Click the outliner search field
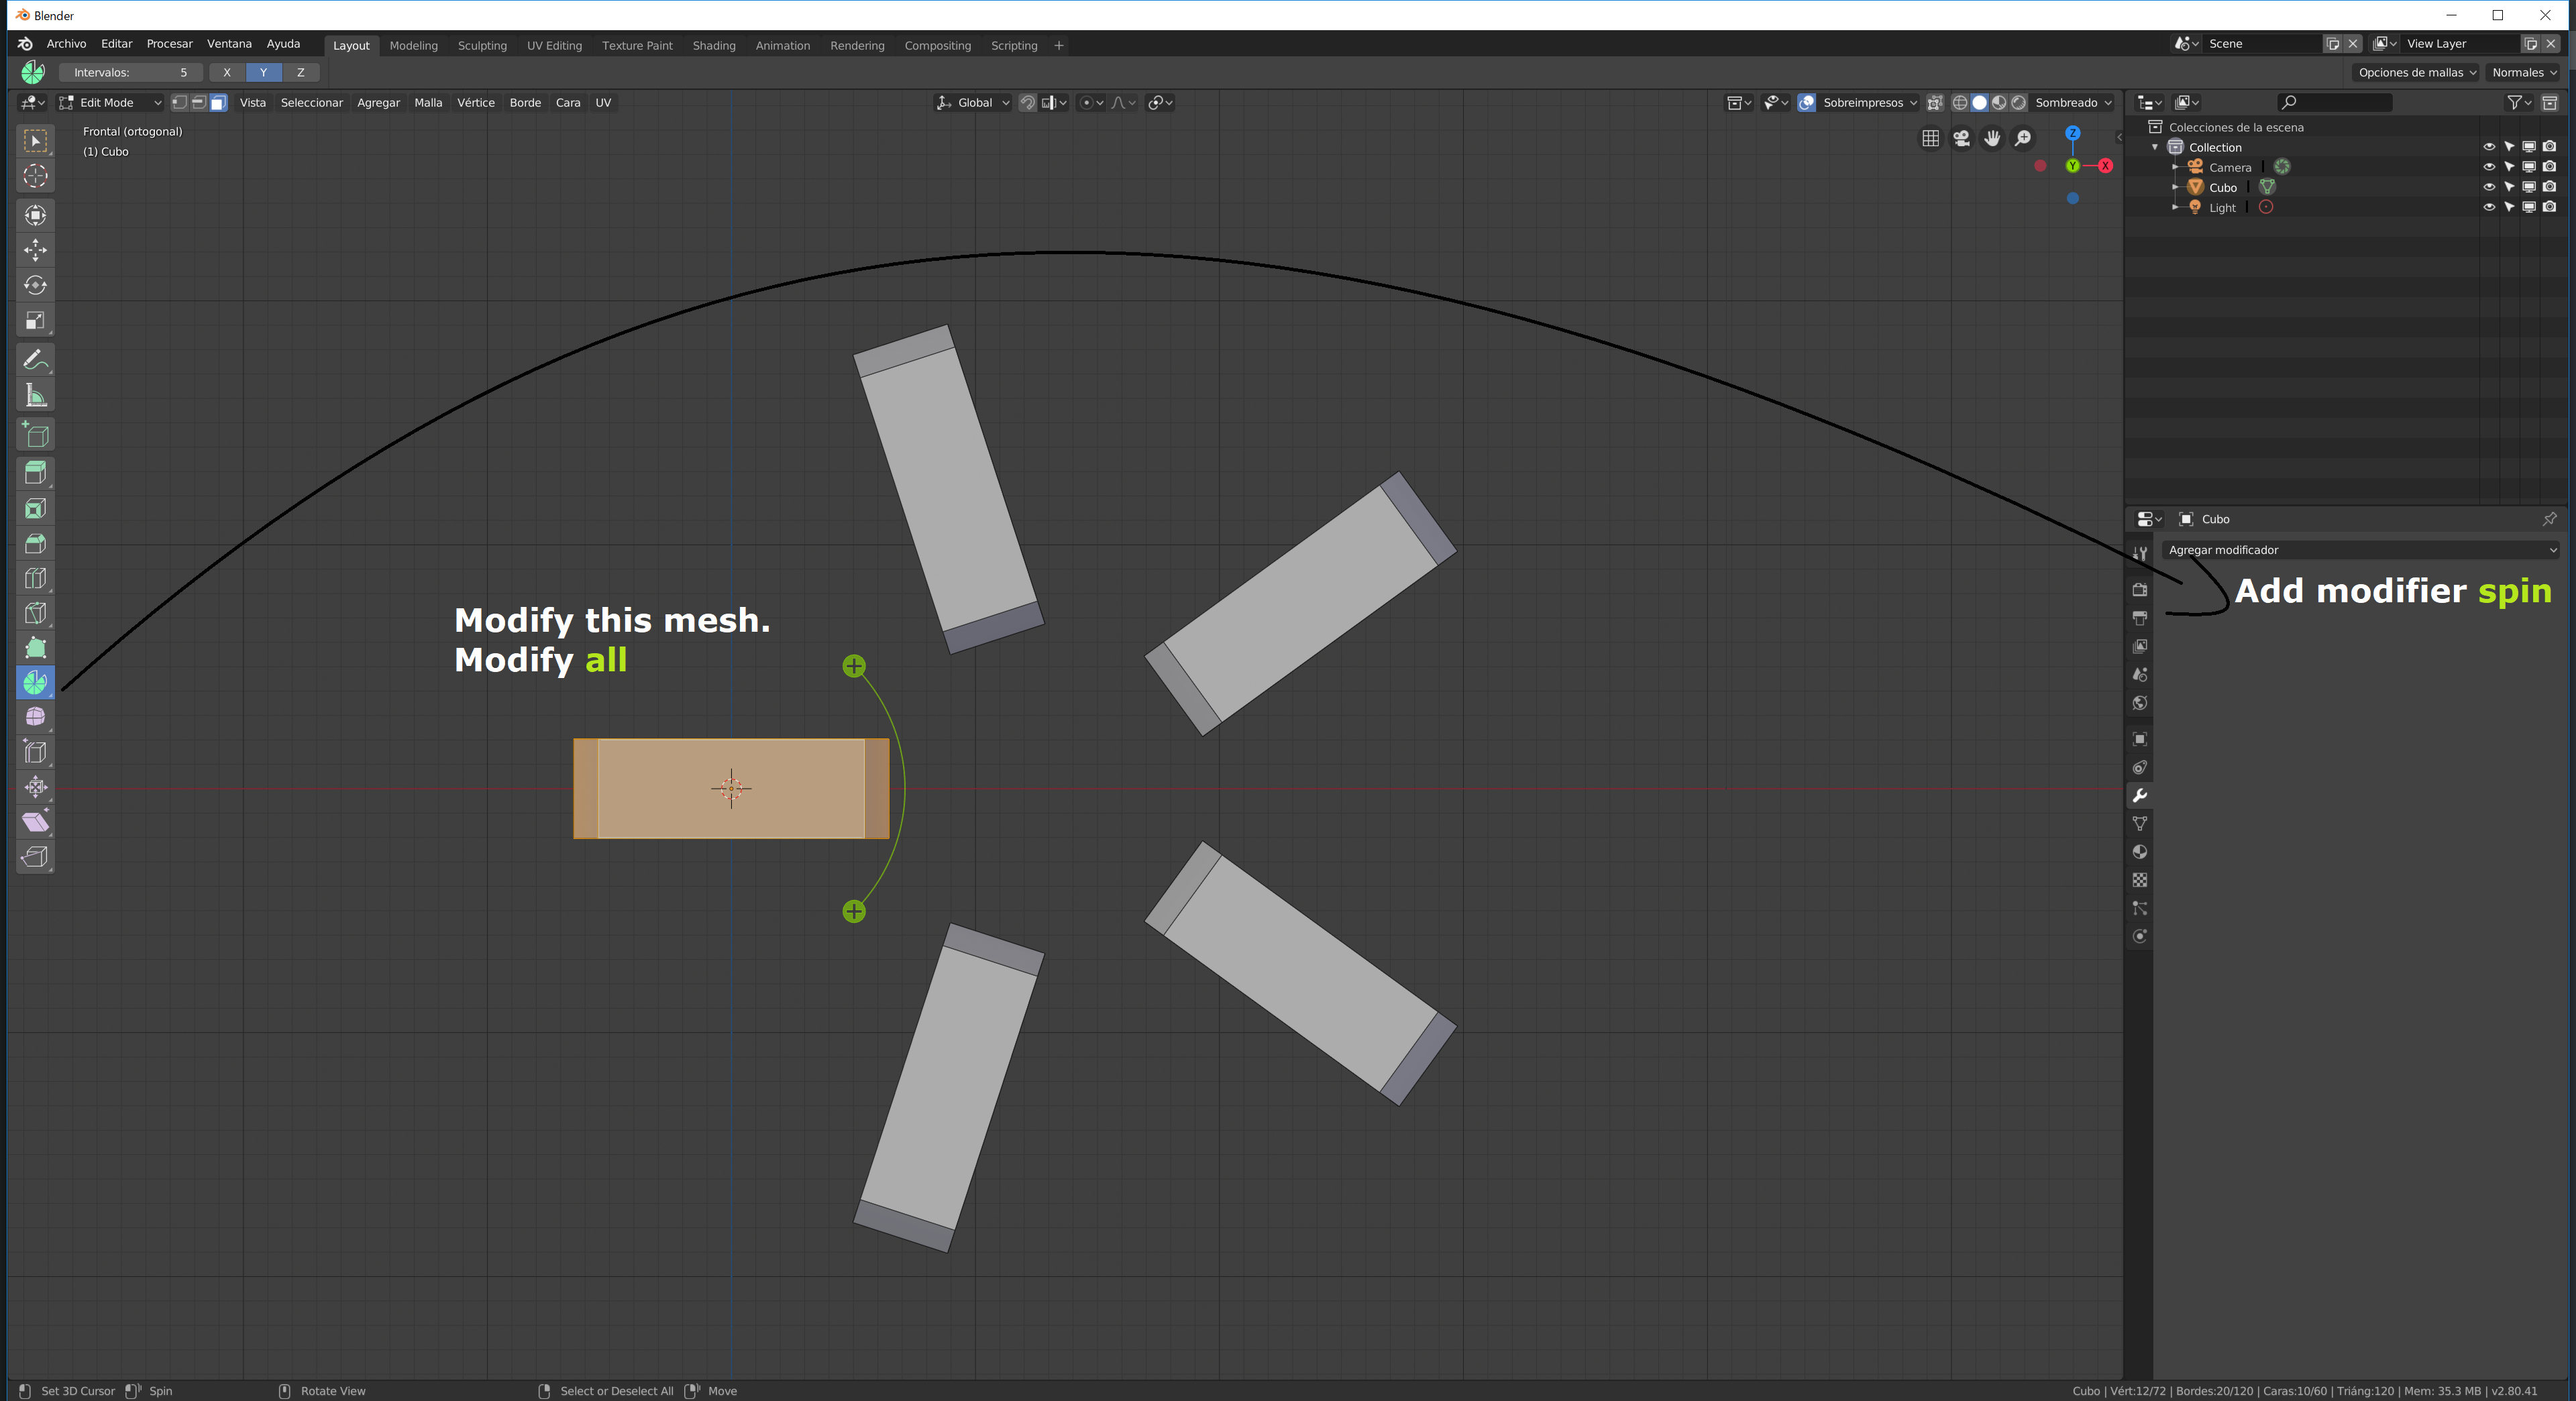 tap(2334, 102)
